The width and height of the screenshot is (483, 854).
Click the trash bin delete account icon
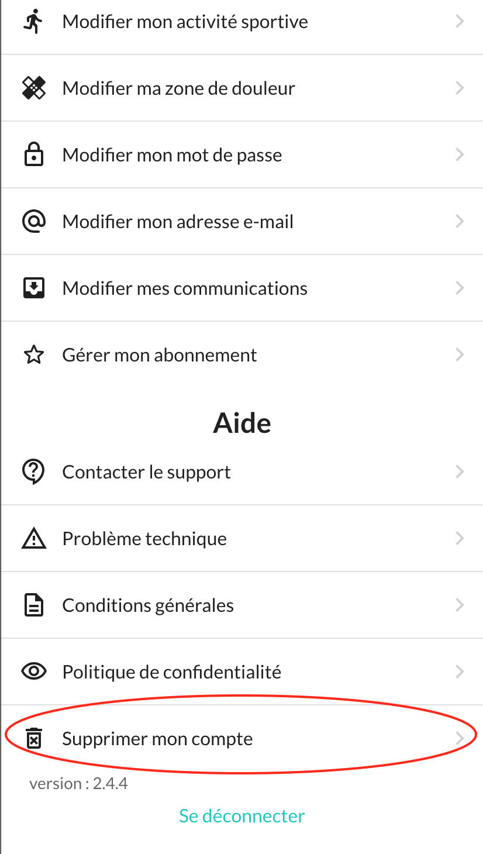coord(34,739)
